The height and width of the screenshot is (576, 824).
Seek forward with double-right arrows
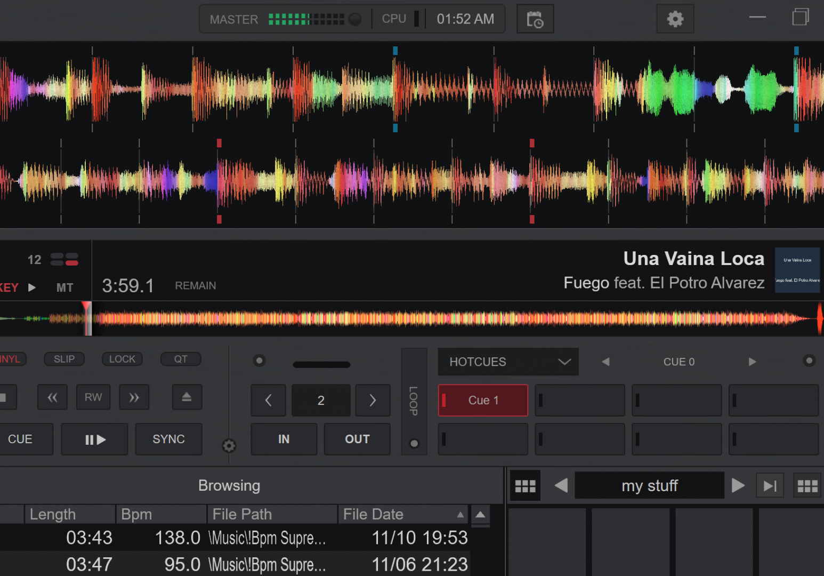point(134,397)
